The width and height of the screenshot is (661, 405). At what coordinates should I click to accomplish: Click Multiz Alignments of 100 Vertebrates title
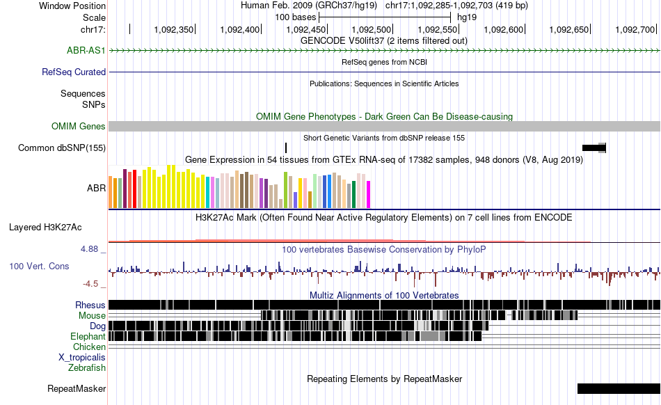click(384, 296)
